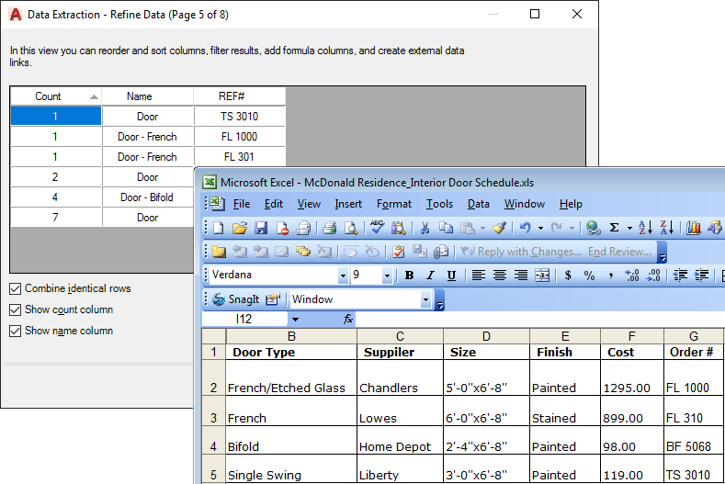Select the TS 3010 cell in Data Extraction
725x484 pixels.
[x=240, y=117]
